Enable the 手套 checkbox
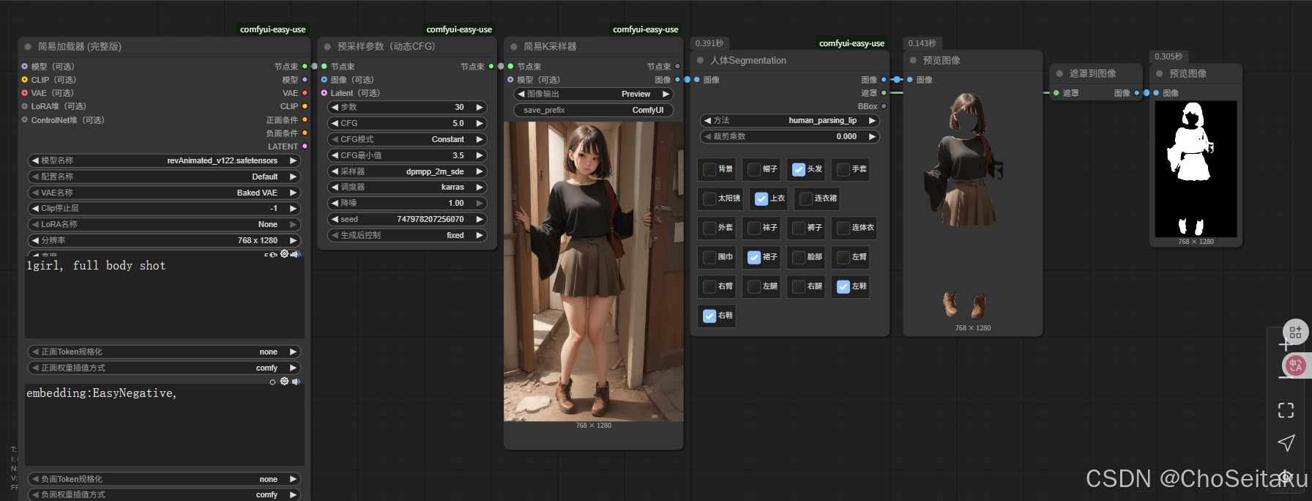Screen dimensions: 1312x501 click(843, 169)
